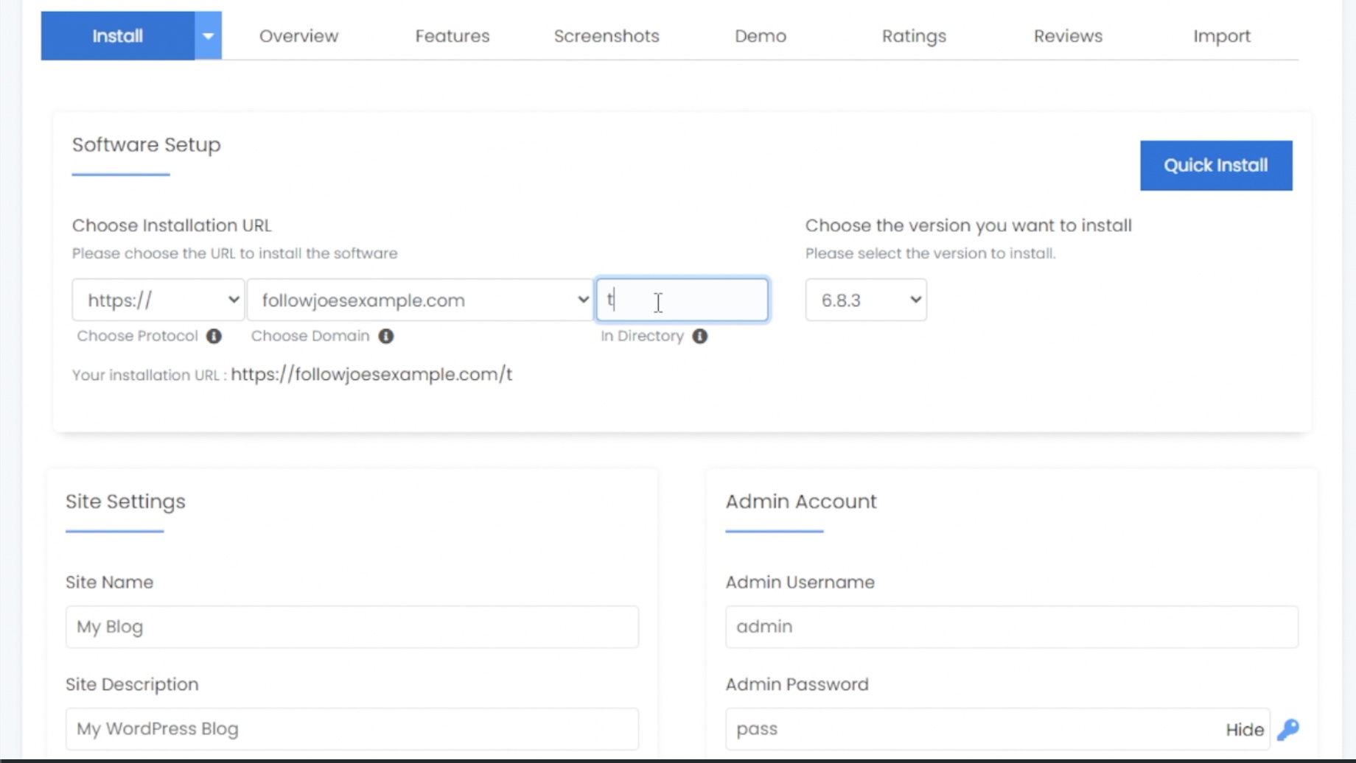Open the Screenshots tab

(x=607, y=35)
